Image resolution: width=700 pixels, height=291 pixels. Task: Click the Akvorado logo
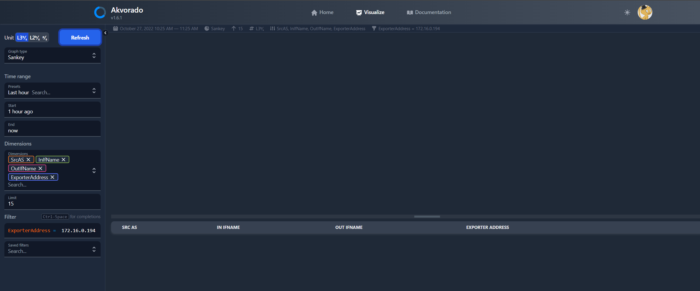coord(100,12)
